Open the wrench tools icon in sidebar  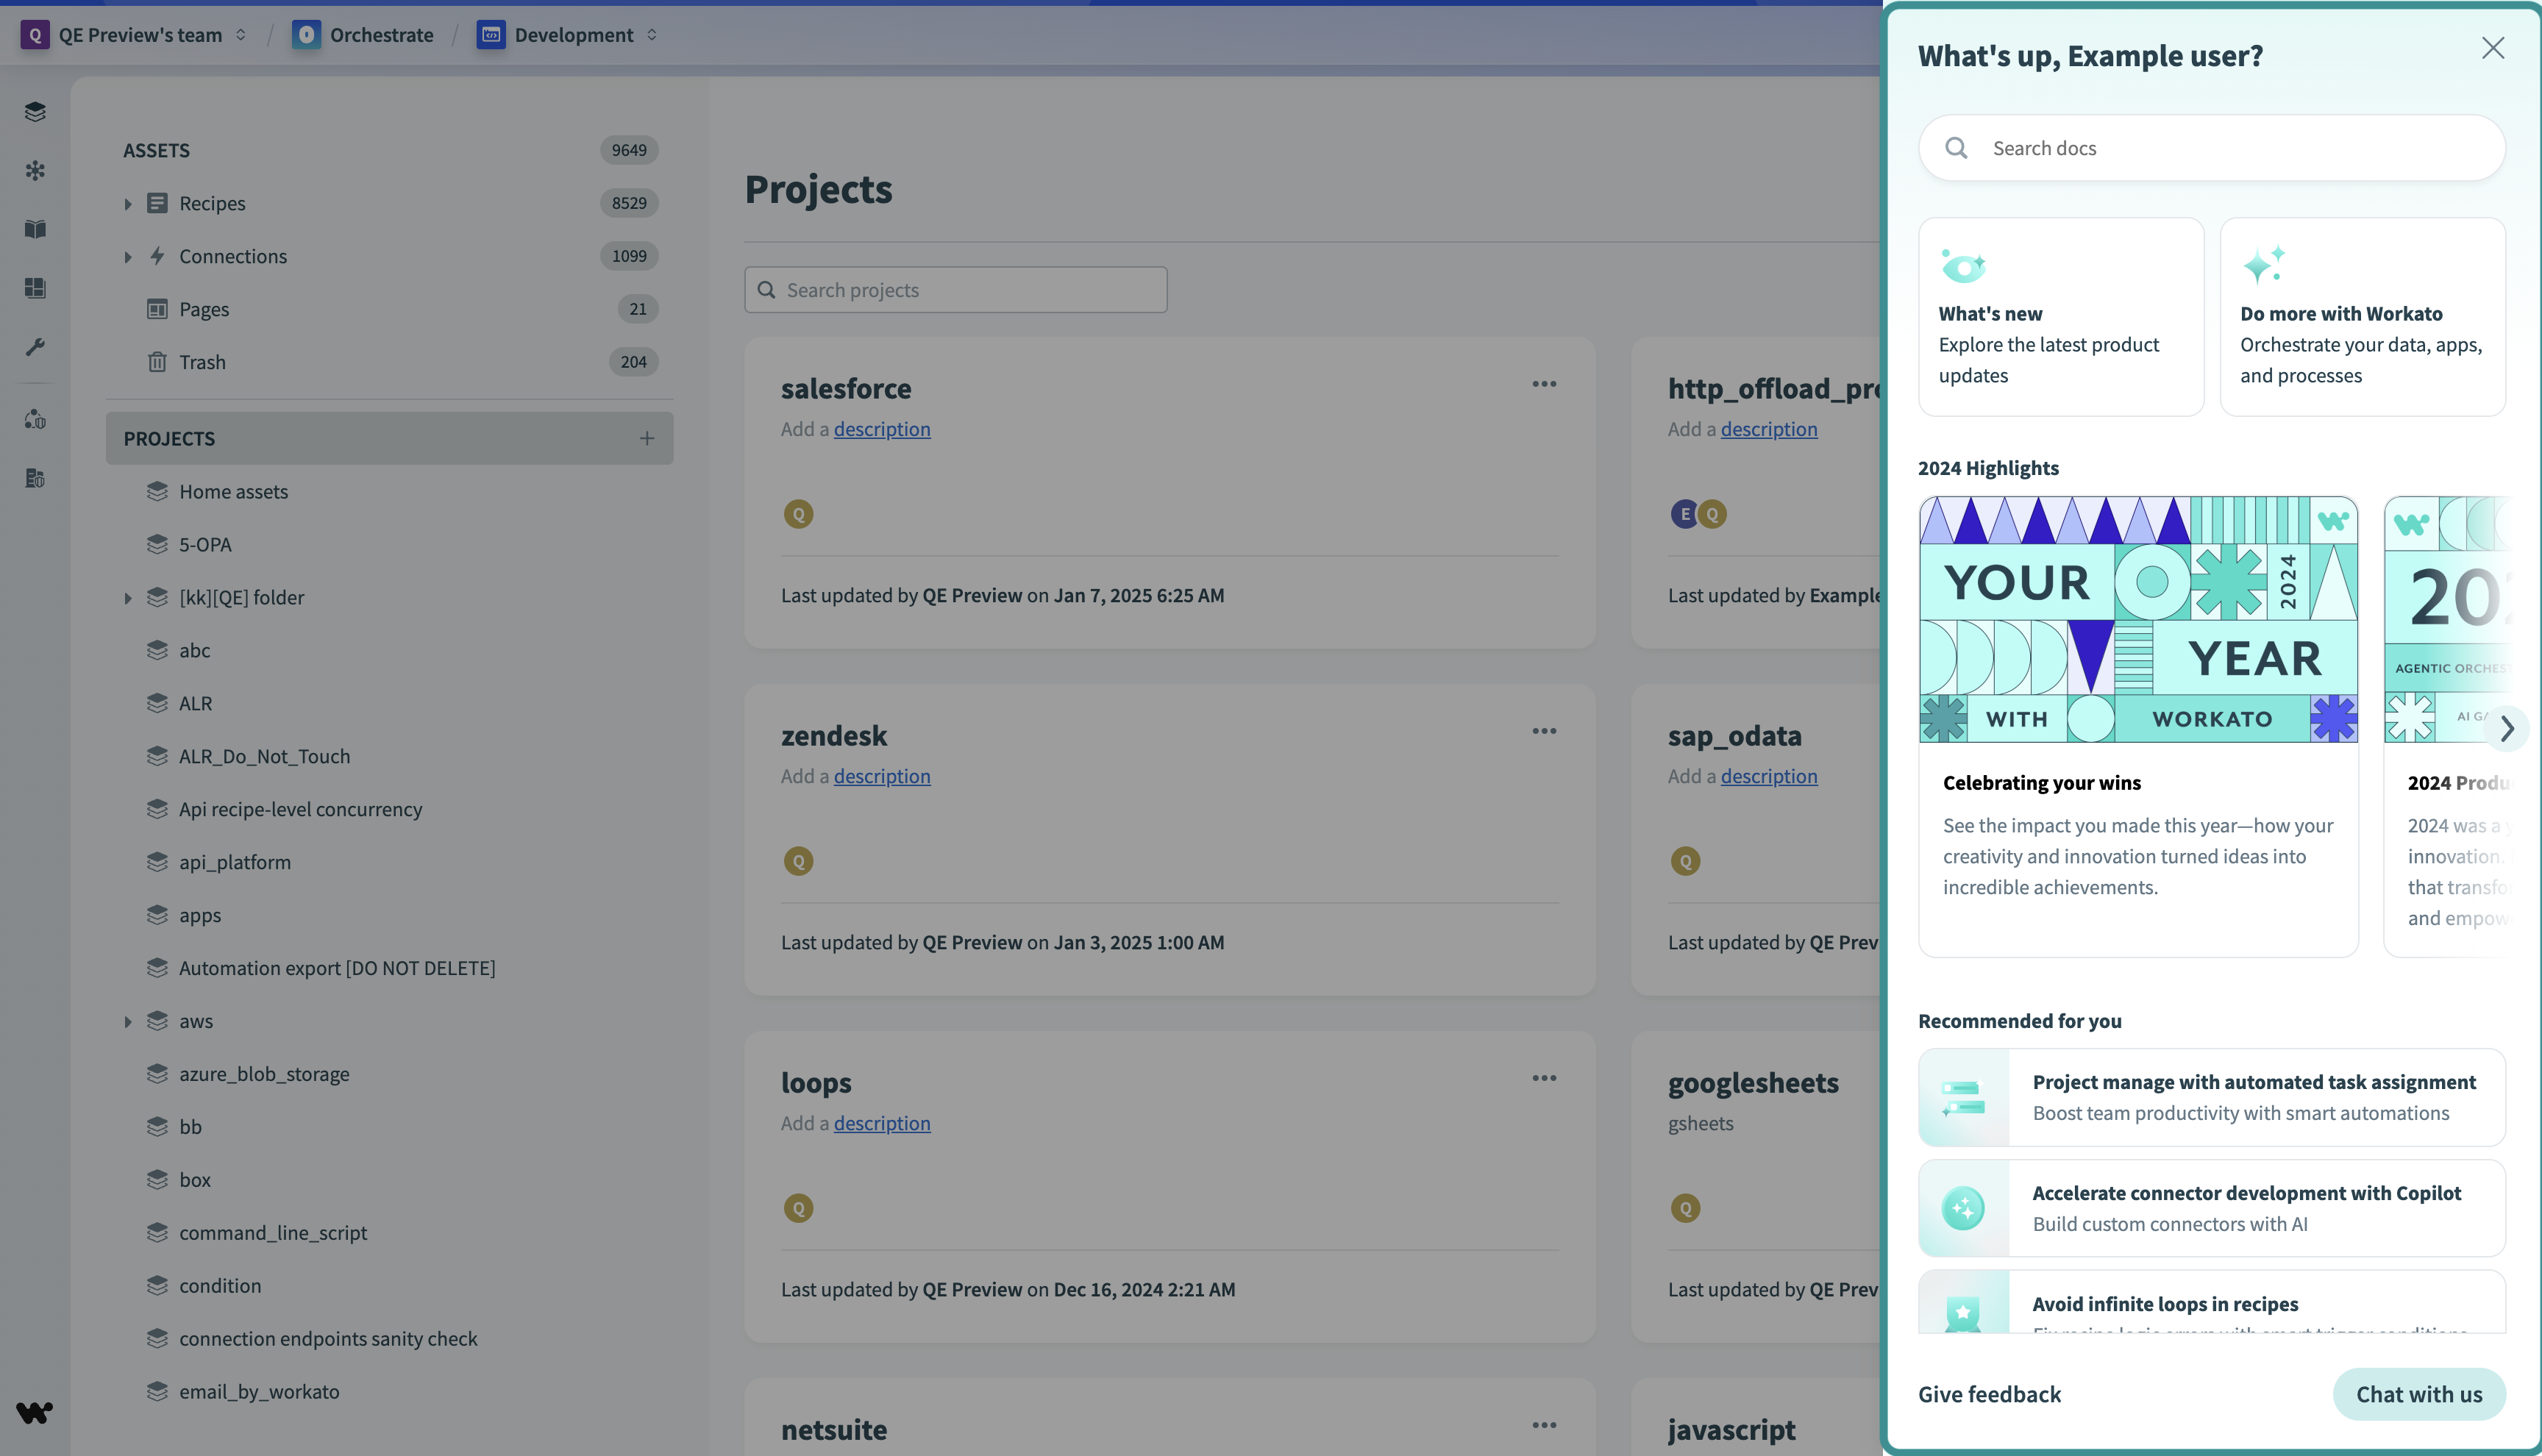pyautogui.click(x=35, y=347)
